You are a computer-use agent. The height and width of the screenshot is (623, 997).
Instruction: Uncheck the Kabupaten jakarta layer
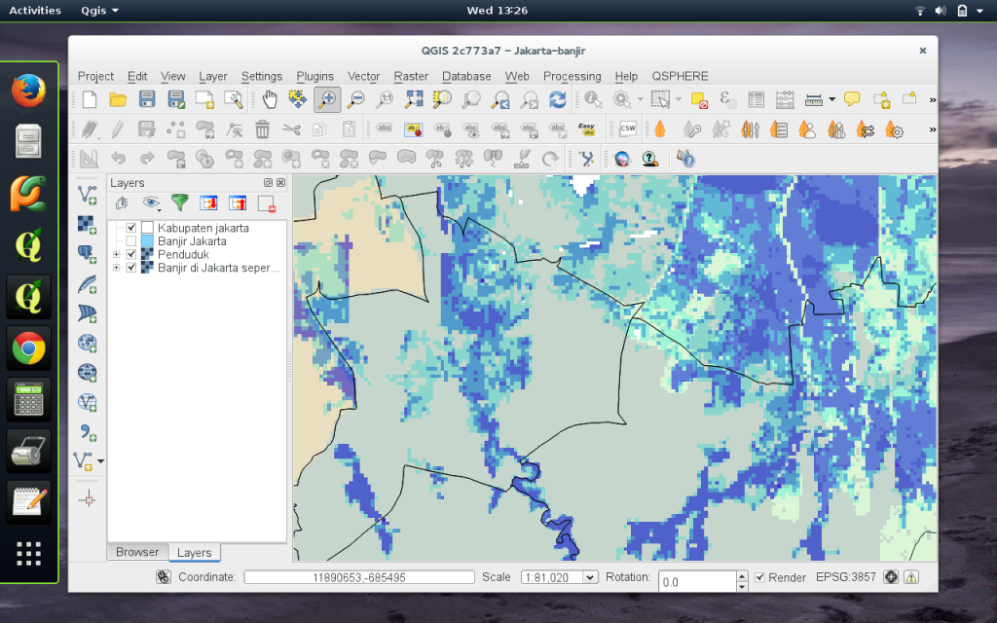[130, 228]
